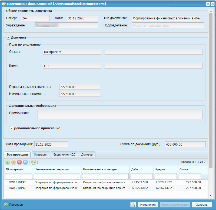
Task: Sort by Дебет column header
Action: pos(142,170)
